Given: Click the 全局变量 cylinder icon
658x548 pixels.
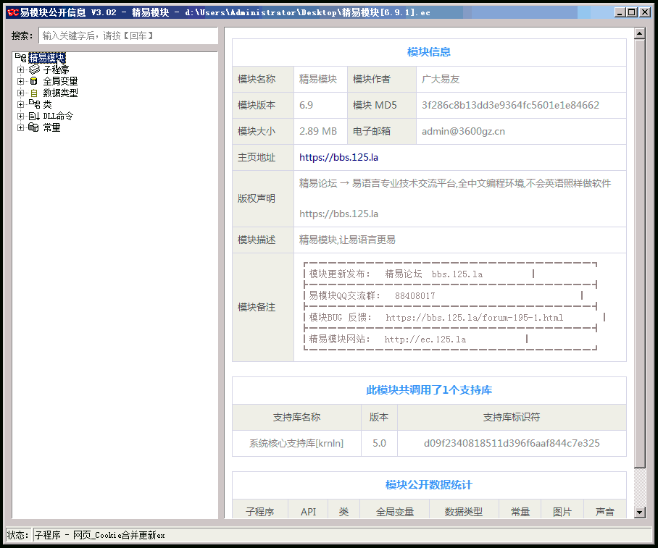Looking at the screenshot, I should pyautogui.click(x=33, y=82).
